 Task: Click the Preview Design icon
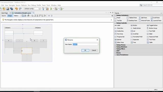tap(28, 16)
